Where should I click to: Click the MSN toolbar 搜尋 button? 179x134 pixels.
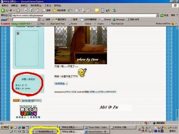(x=46, y=19)
